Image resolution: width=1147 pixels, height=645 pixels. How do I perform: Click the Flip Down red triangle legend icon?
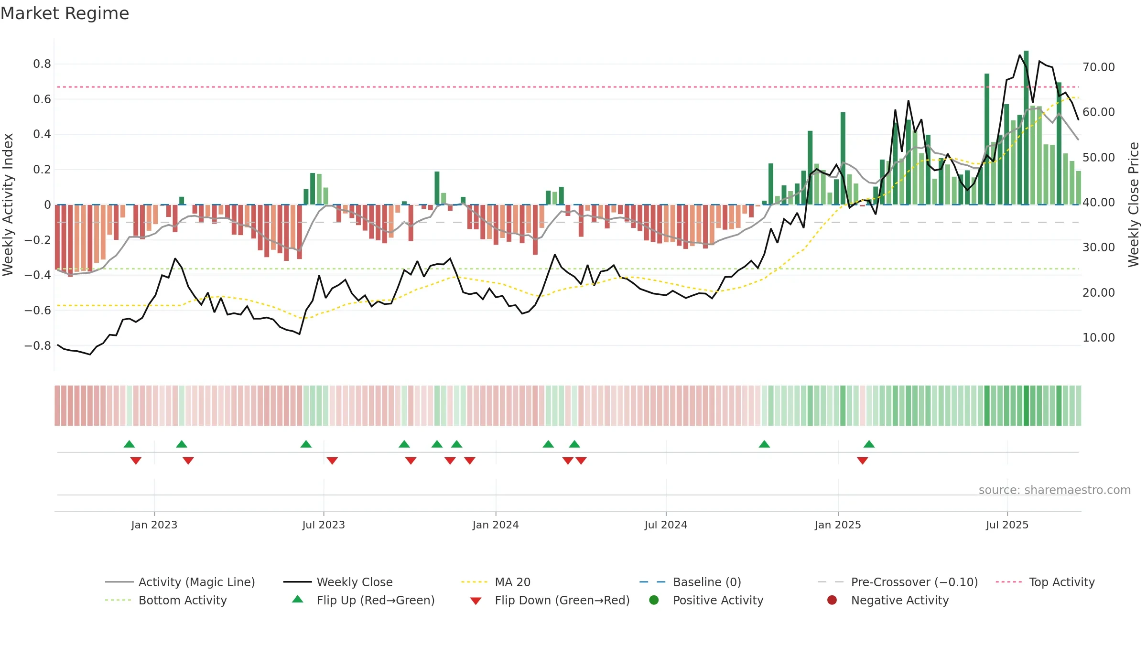tap(476, 601)
